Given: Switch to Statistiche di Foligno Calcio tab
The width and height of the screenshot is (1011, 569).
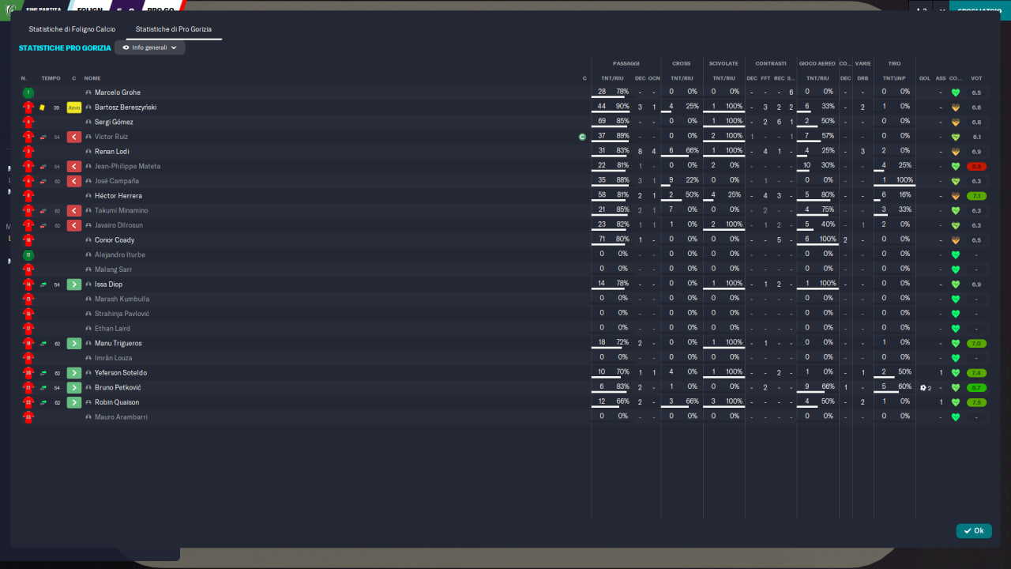Looking at the screenshot, I should 72,29.
